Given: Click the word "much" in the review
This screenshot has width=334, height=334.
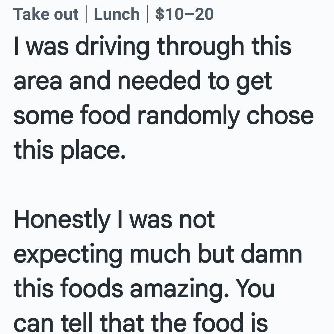Looking at the screenshot, I should click(x=160, y=254).
